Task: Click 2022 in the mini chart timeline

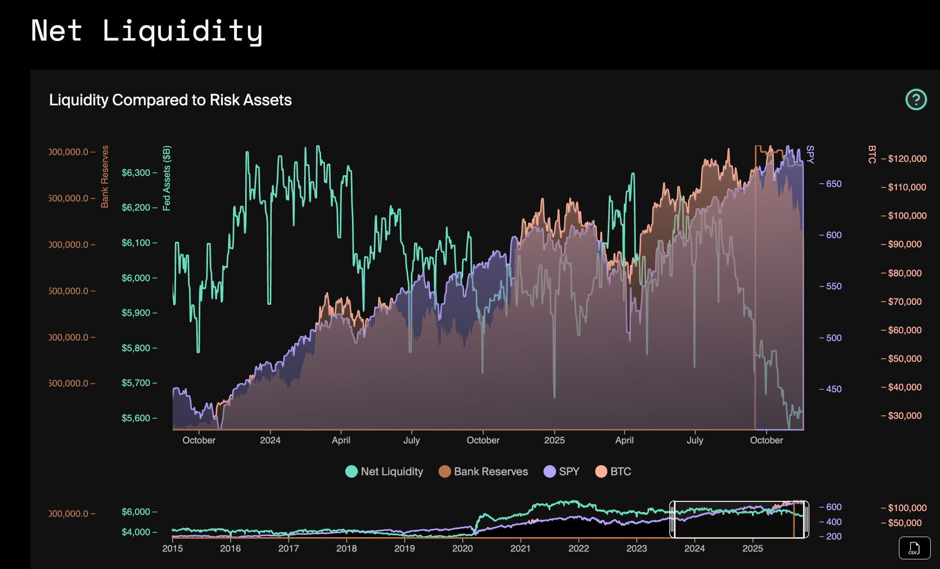Action: coord(578,548)
